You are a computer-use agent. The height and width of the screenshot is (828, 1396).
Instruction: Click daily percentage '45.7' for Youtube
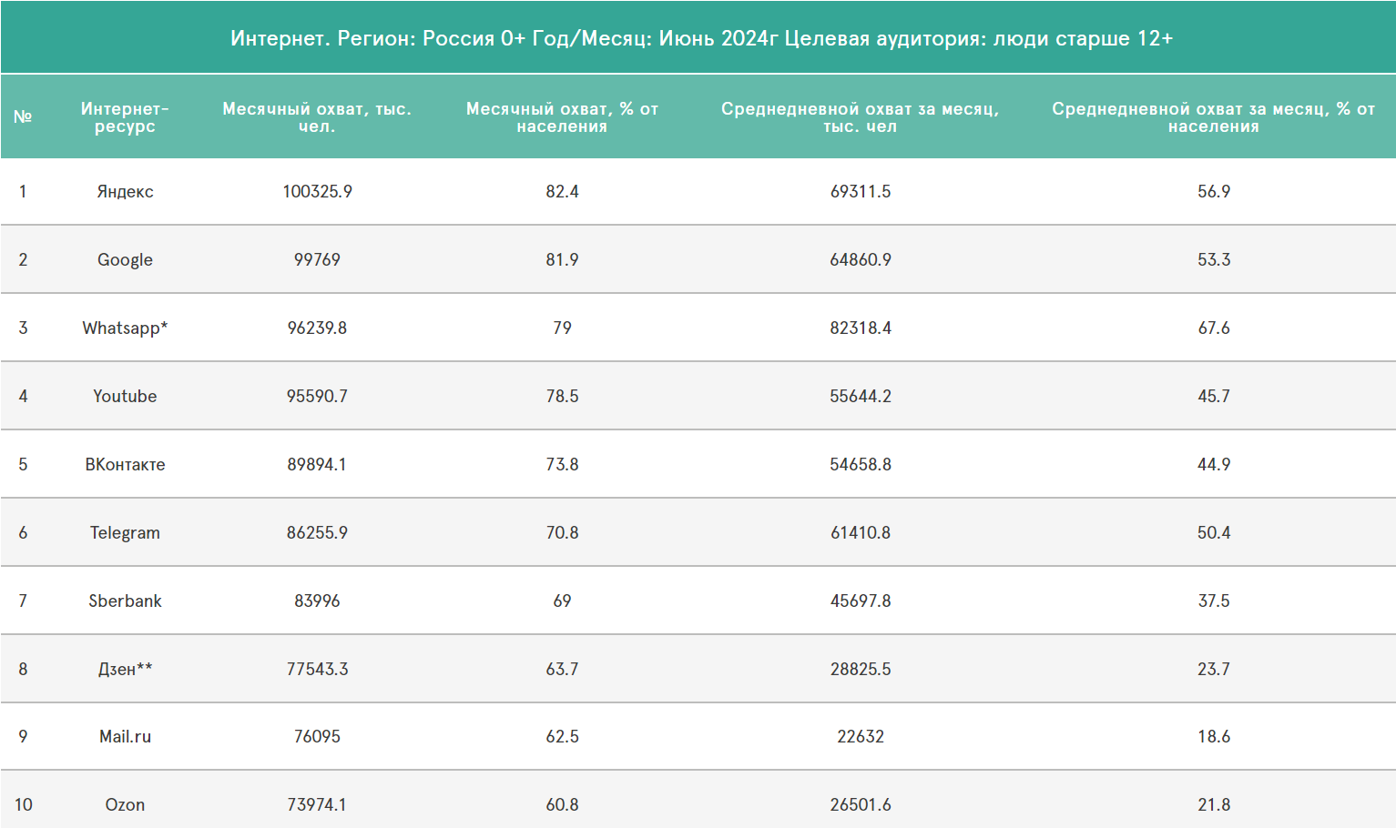click(x=1214, y=396)
